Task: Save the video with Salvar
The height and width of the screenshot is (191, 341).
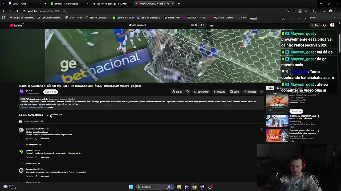Action: coord(235,92)
